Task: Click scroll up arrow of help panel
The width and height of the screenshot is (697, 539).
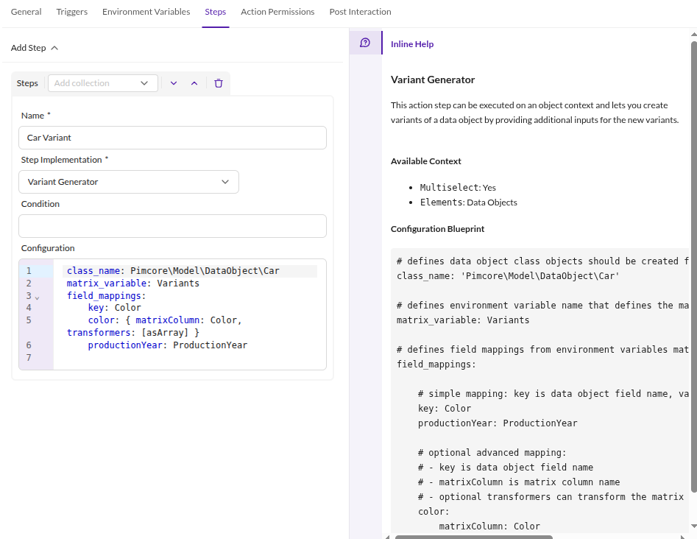Action: [693, 34]
